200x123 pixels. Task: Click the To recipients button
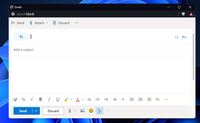[21, 37]
